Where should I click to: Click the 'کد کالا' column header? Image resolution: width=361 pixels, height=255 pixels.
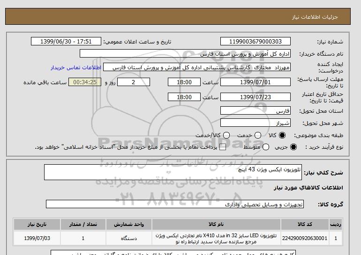point(305,224)
